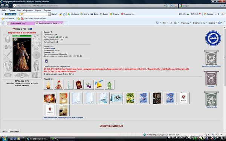
Task: Click the blue info icon next to Stepa Fili
Action: (x=31, y=29)
